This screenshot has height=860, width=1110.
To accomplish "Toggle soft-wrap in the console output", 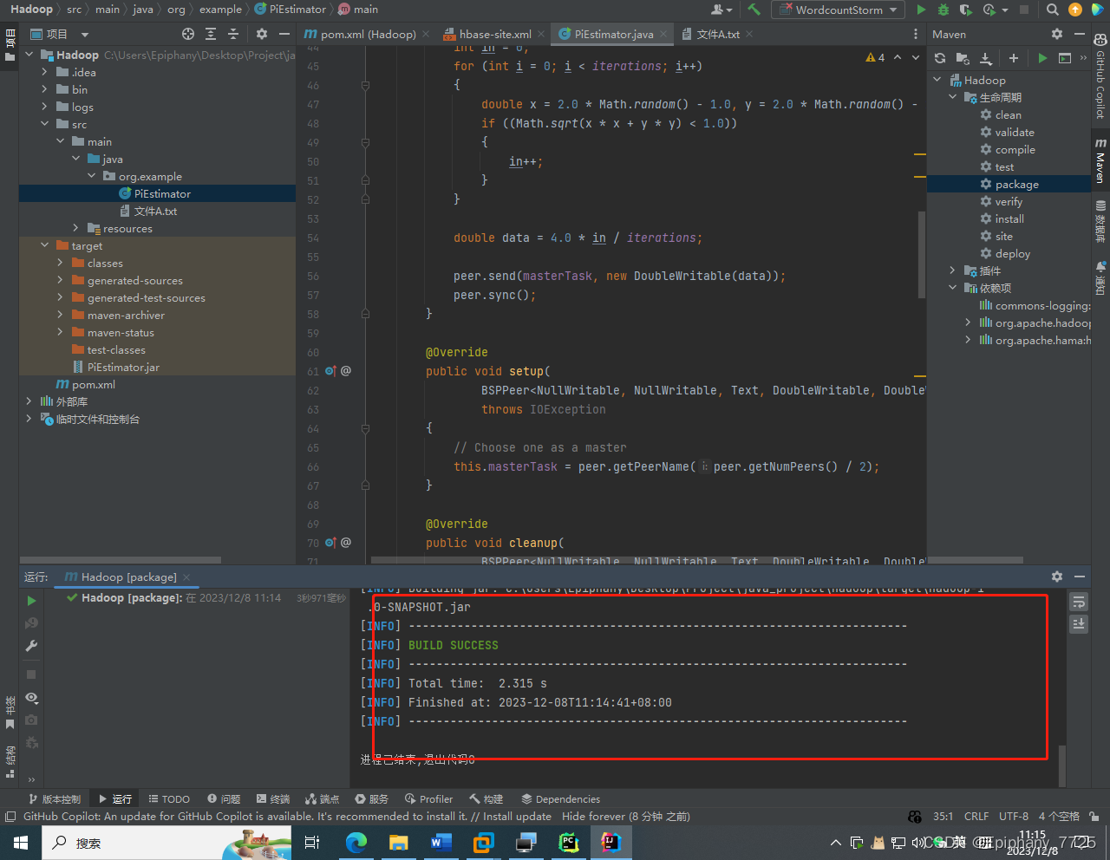I will pos(1079,602).
